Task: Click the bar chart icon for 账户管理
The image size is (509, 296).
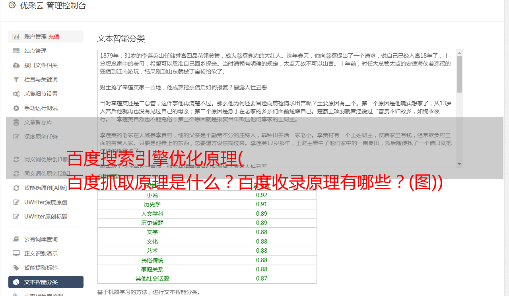Action: click(16, 37)
